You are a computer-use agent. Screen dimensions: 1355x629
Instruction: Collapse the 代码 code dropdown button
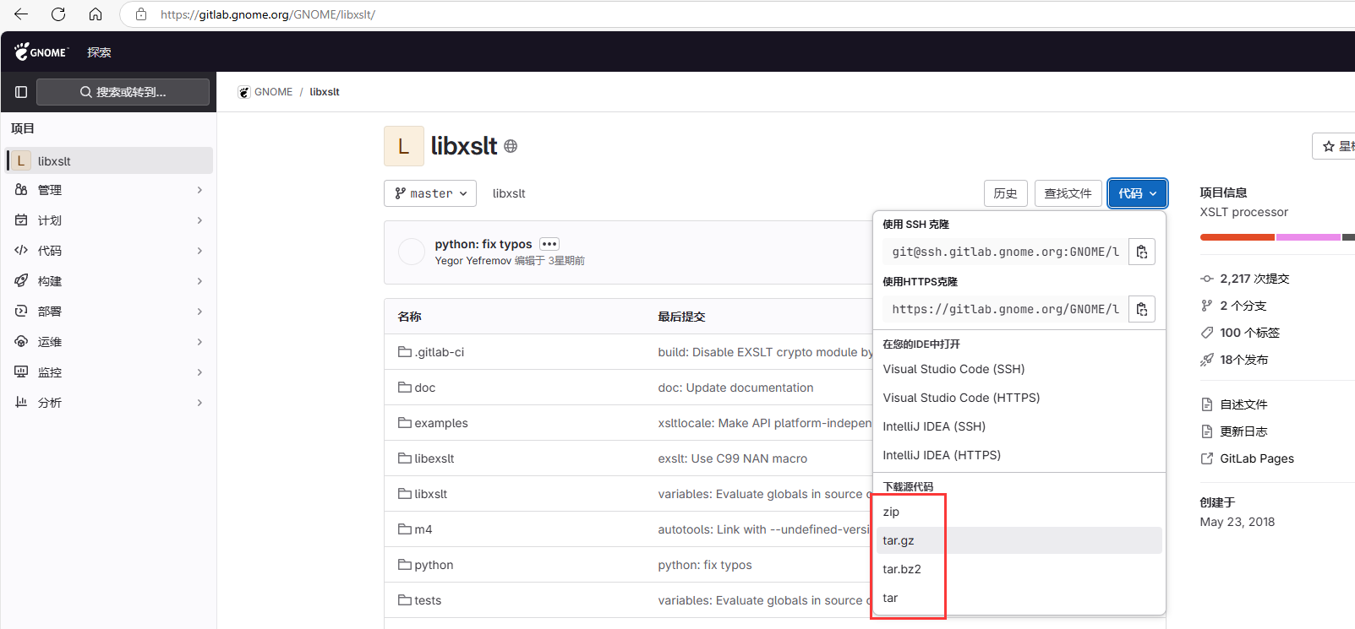1137,193
